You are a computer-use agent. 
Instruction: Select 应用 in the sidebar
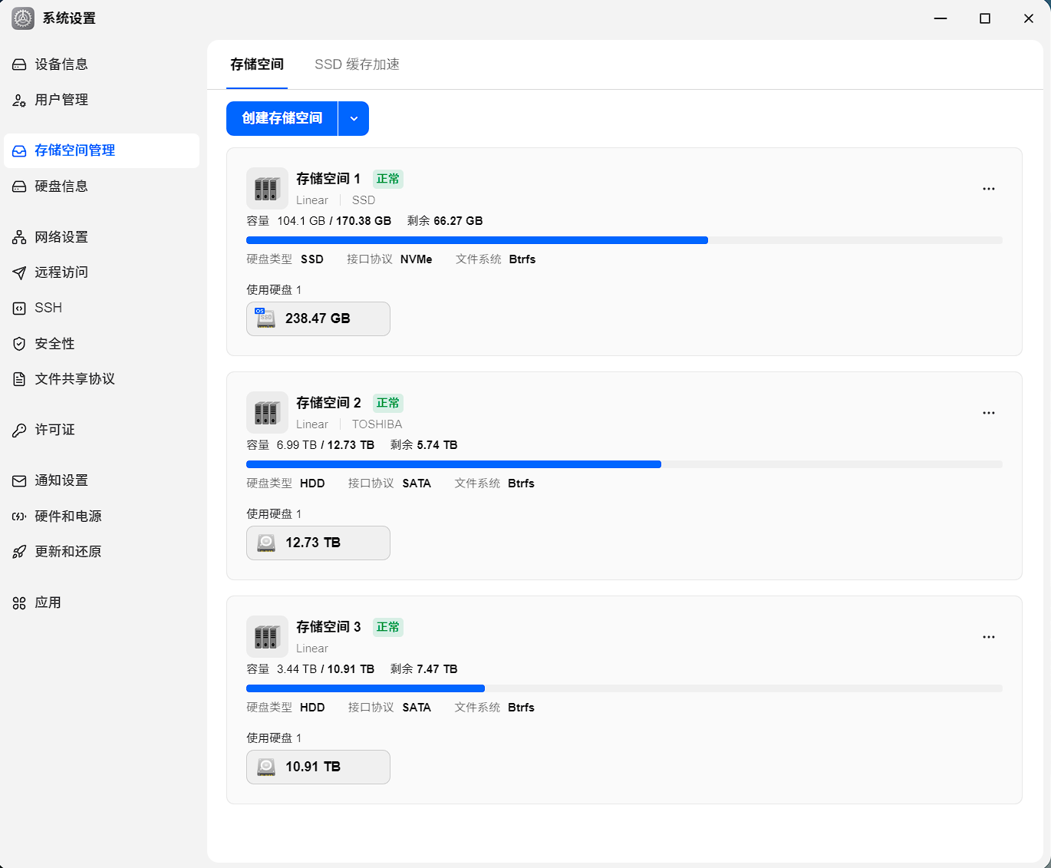point(101,602)
